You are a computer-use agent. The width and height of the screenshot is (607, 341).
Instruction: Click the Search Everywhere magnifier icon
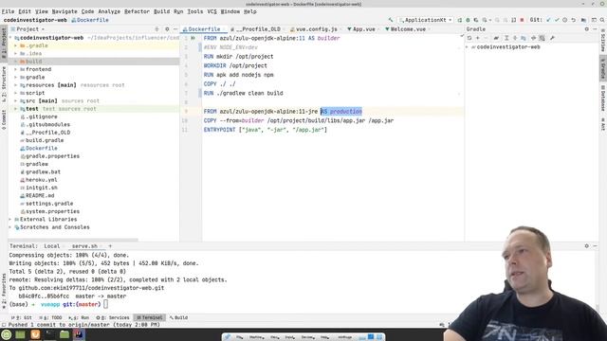pos(602,20)
